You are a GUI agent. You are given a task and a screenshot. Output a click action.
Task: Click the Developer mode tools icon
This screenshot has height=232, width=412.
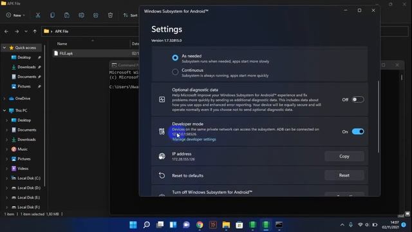162,131
